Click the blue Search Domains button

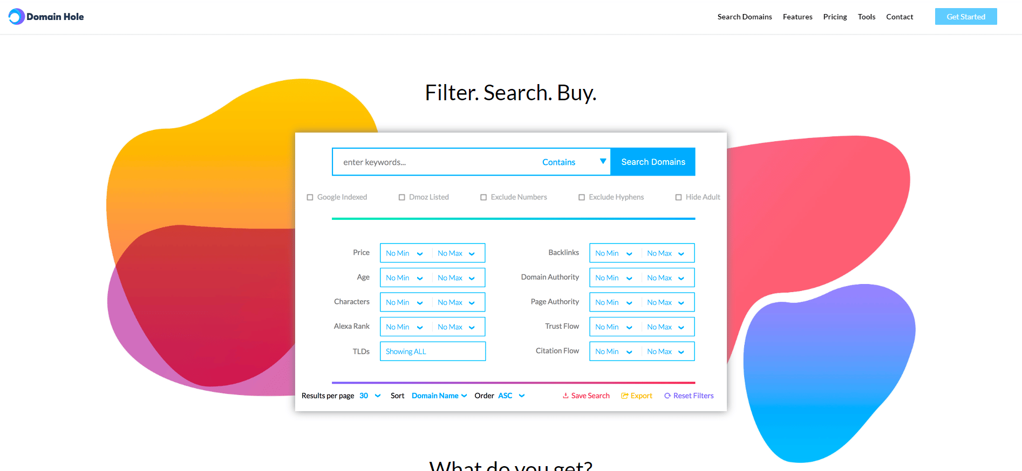(653, 162)
